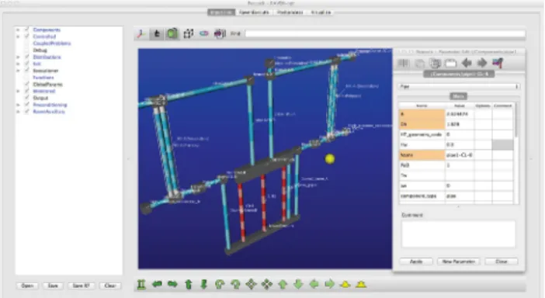
Task: Click the multicolored icon after the forward arrow
Action: 498,63
